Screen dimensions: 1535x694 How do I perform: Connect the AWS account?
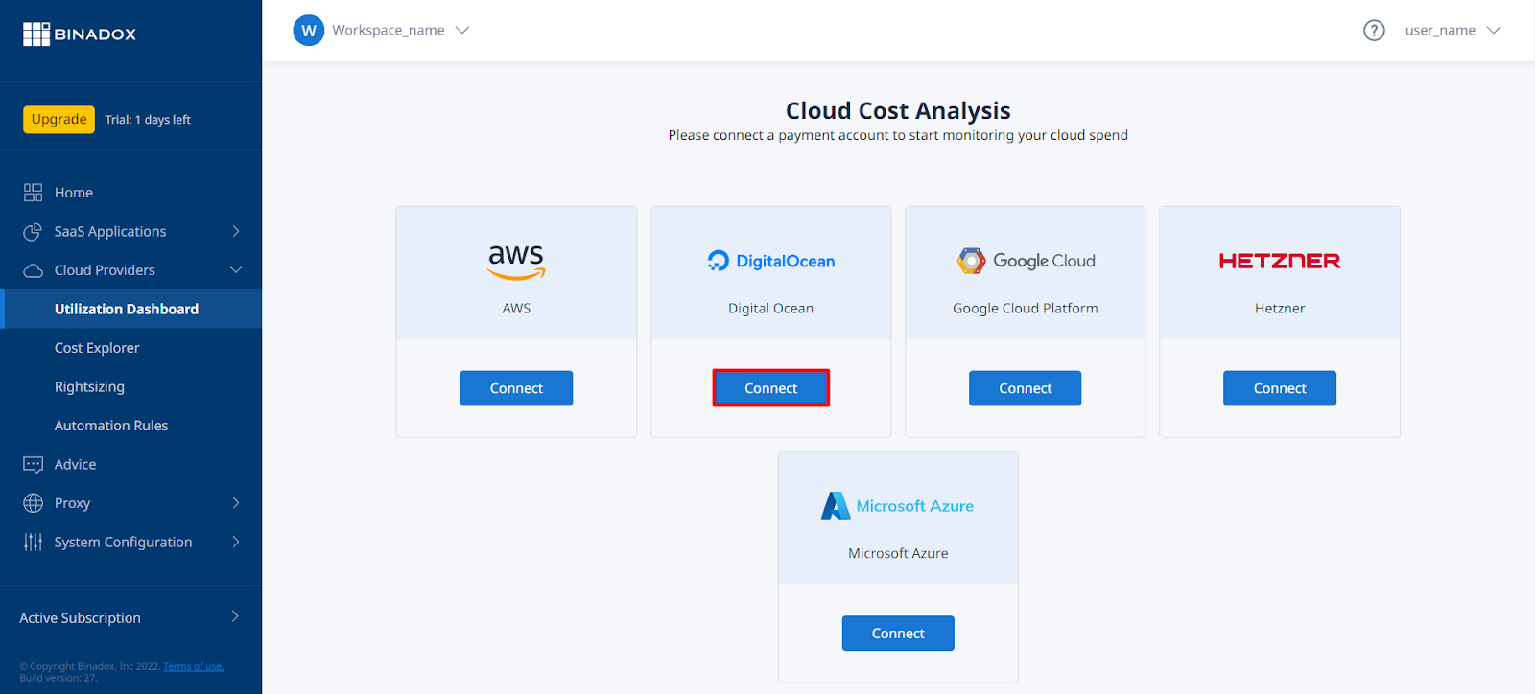coord(516,388)
